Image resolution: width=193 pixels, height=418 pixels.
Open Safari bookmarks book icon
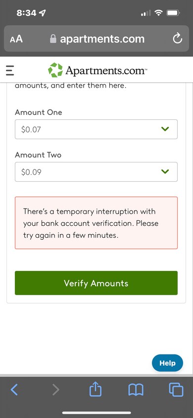click(x=136, y=390)
